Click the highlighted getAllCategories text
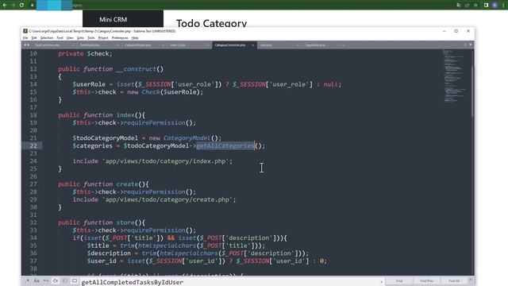508x286 pixels. point(225,146)
